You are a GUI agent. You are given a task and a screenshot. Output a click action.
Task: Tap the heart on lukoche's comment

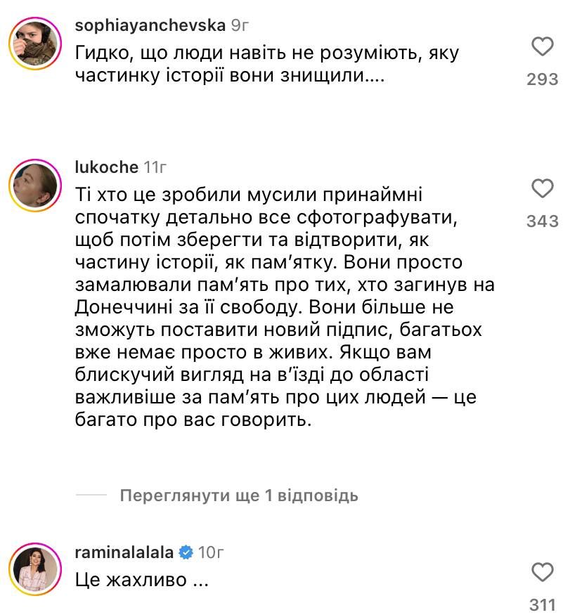[x=542, y=189]
